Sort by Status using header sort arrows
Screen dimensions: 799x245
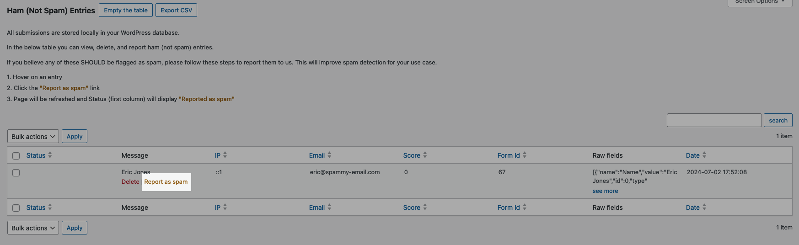(x=50, y=155)
